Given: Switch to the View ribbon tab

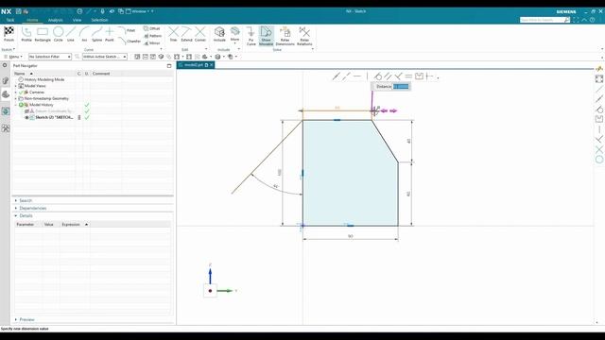Looking at the screenshot, I should tap(77, 20).
